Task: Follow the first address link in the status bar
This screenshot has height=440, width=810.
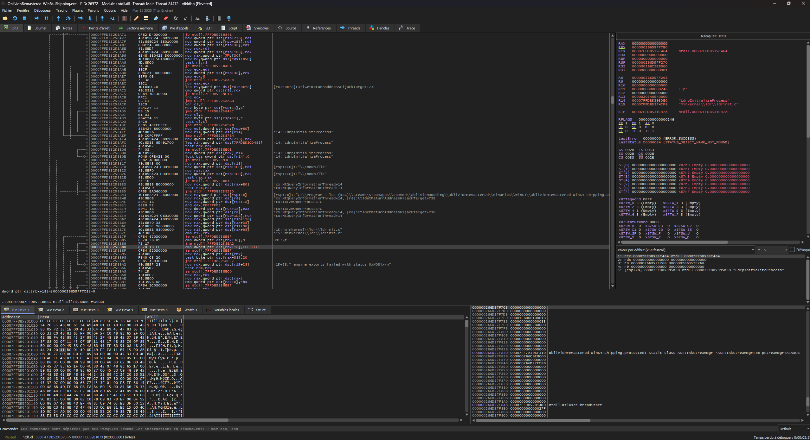Action: (x=51, y=437)
